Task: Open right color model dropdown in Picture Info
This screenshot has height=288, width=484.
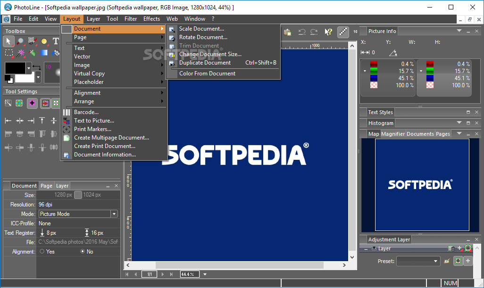Action: coord(421,71)
